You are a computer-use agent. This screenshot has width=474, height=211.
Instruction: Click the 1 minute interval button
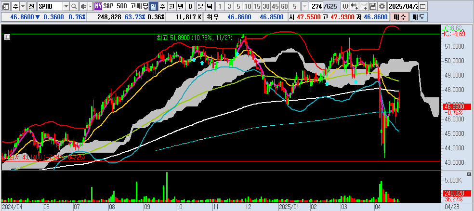pyautogui.click(x=220, y=6)
